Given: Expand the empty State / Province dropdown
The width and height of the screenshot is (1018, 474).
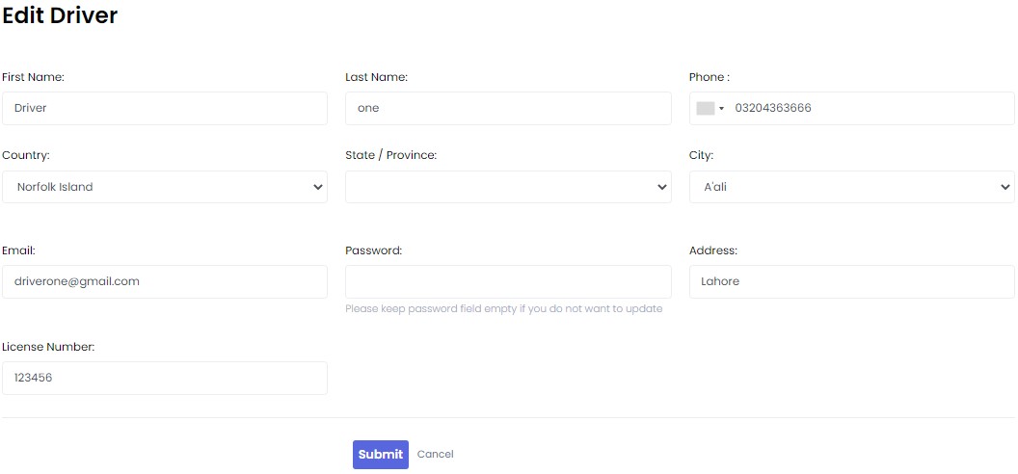Looking at the screenshot, I should pyautogui.click(x=508, y=187).
